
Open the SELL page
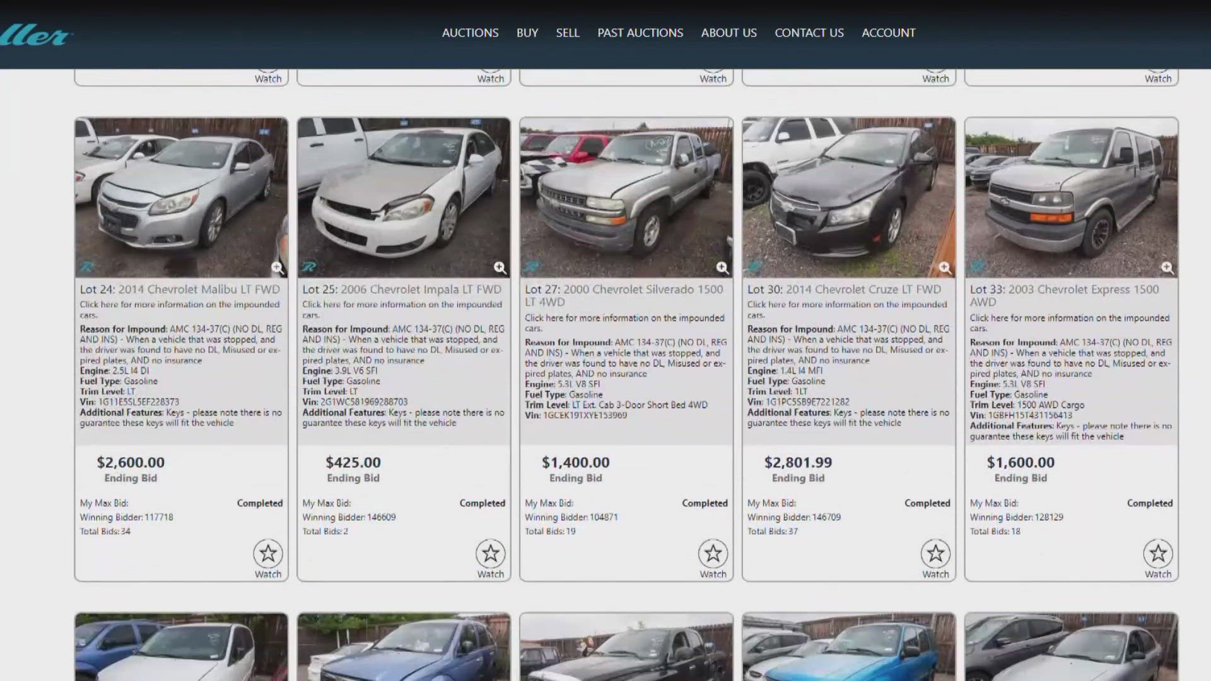point(567,32)
